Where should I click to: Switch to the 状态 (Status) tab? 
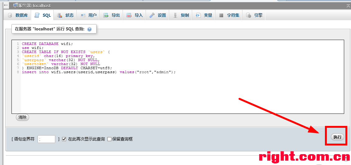[x=65, y=15]
